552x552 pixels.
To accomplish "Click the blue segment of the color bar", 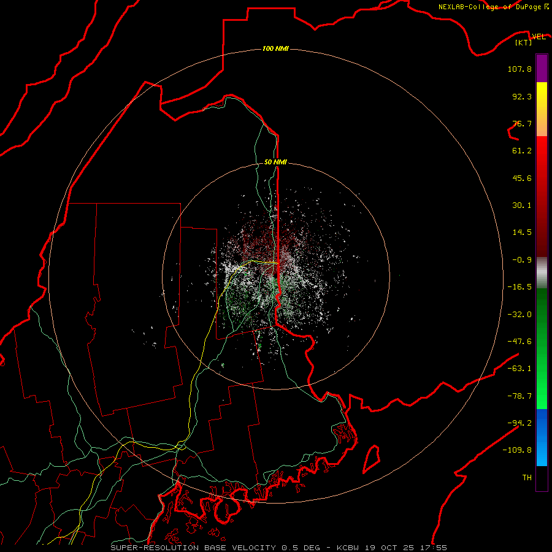I will pyautogui.click(x=542, y=437).
